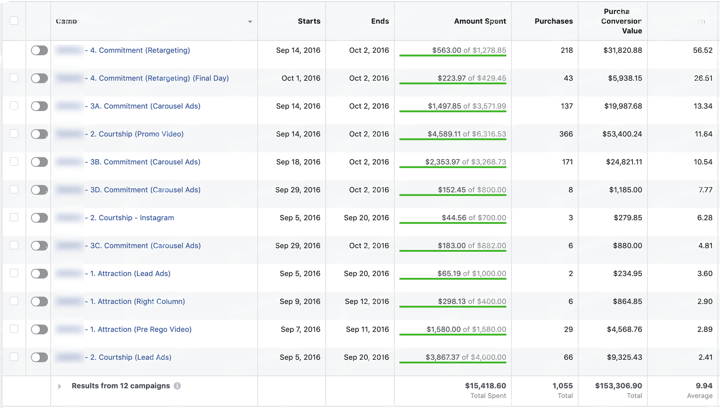Check the box for 4. Commitment (Retargeting) (Final Day)
Screen dimensions: 720x408
coord(14,78)
